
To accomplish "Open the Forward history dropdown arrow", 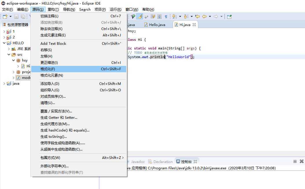I will pyautogui.click(x=221, y=17).
